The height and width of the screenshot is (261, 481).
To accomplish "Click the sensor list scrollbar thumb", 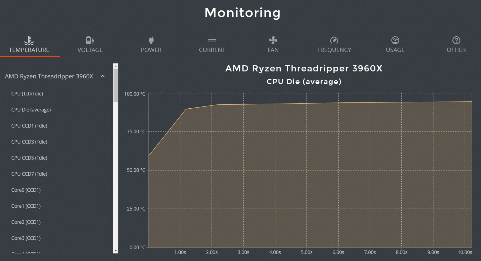I will [x=116, y=85].
